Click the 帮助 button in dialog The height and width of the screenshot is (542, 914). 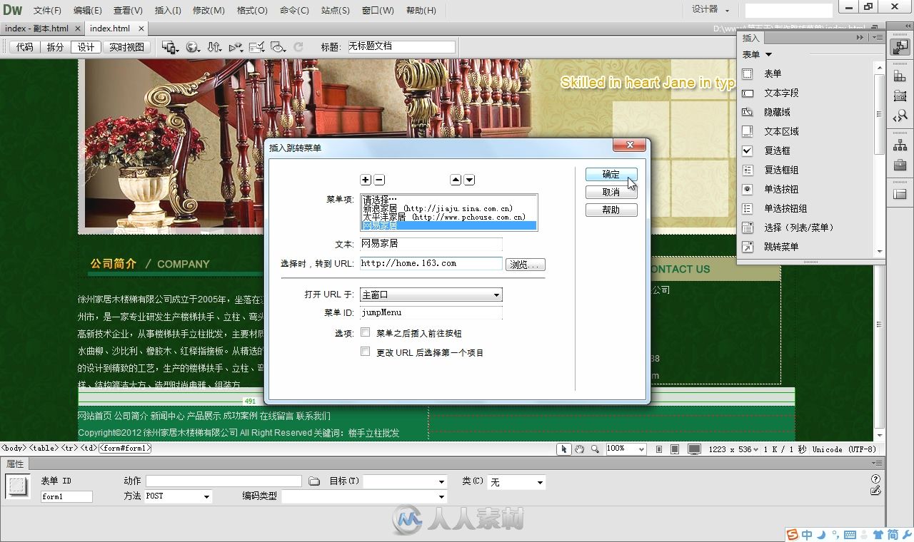[x=611, y=210]
